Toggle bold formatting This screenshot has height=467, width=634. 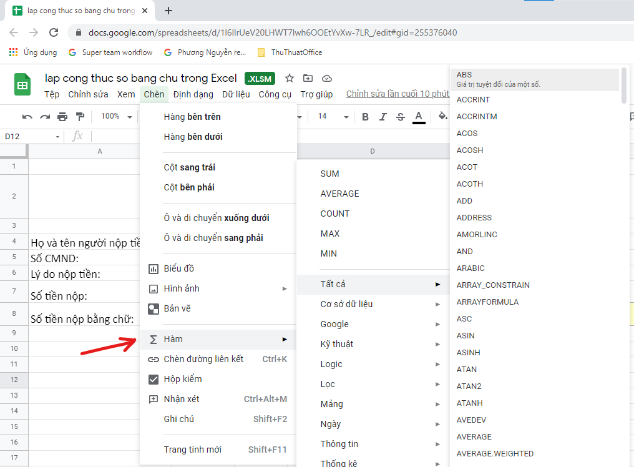point(365,116)
